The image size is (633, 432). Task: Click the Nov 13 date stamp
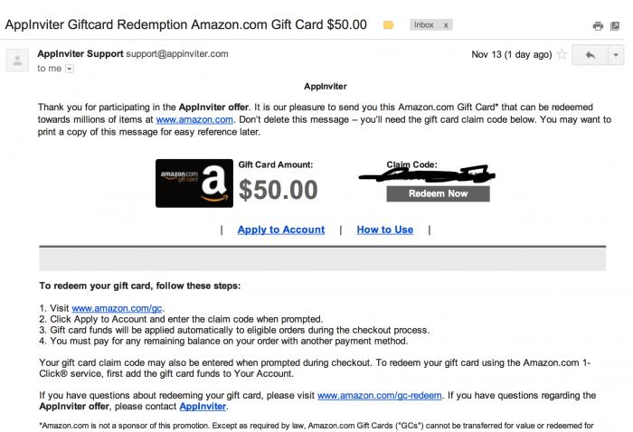[511, 54]
